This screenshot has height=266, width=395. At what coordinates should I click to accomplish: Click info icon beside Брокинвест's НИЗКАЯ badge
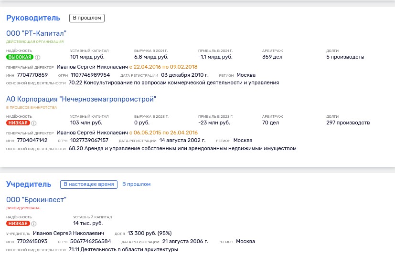tap(34, 224)
